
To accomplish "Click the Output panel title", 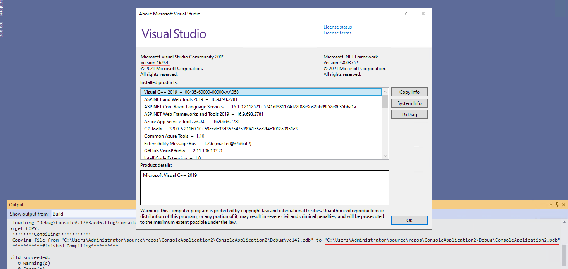I will [17, 205].
